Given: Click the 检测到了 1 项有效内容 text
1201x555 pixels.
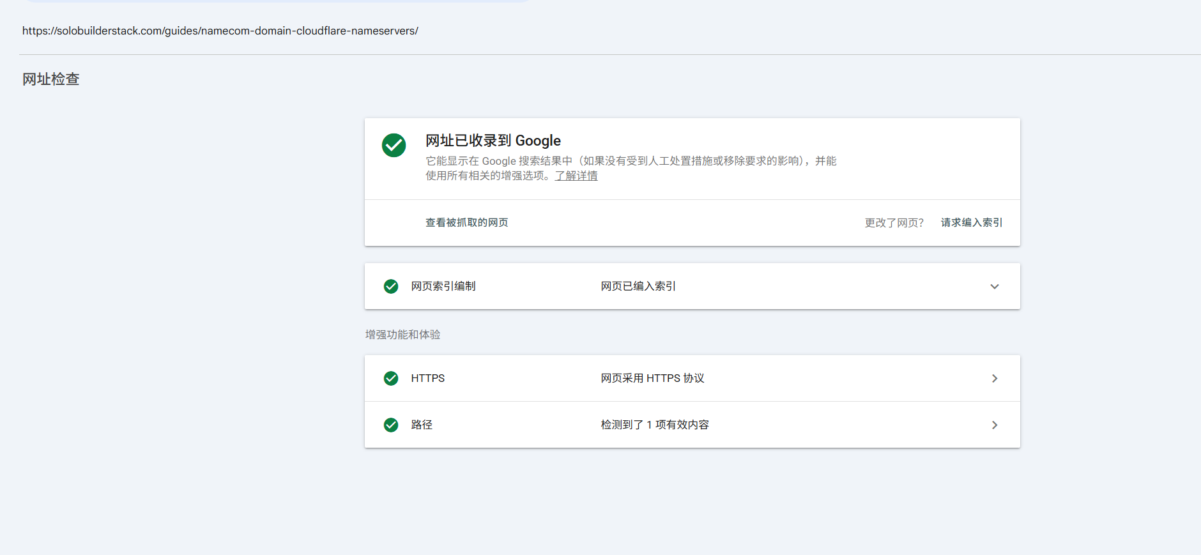Looking at the screenshot, I should click(655, 425).
